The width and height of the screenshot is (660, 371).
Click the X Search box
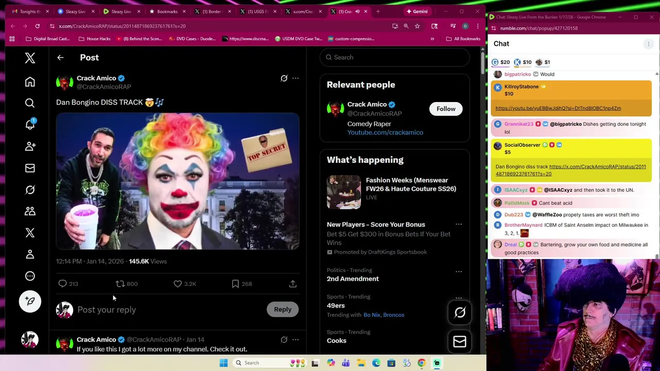click(394, 57)
